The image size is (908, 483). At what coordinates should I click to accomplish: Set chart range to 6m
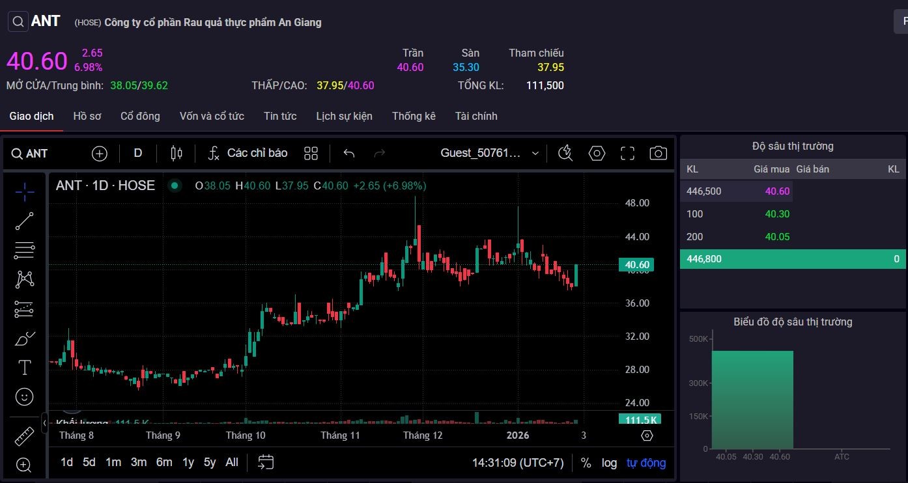click(164, 462)
